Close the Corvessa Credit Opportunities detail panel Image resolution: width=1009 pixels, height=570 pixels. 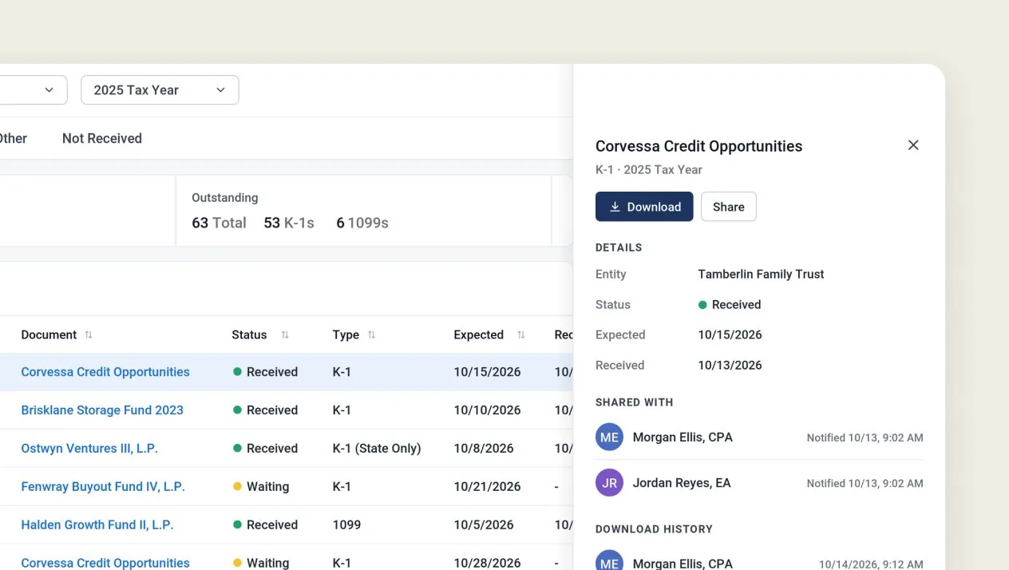[x=913, y=145]
